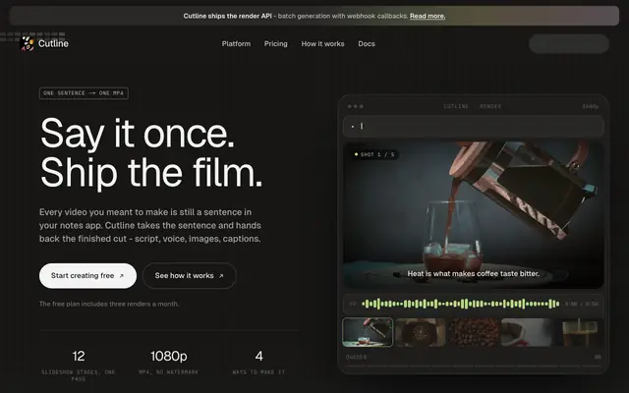Open the Platform nav item
This screenshot has width=629, height=393.
pyautogui.click(x=236, y=43)
